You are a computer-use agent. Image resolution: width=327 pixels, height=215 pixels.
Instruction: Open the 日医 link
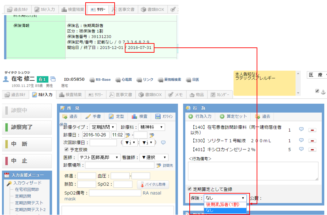[193, 80]
